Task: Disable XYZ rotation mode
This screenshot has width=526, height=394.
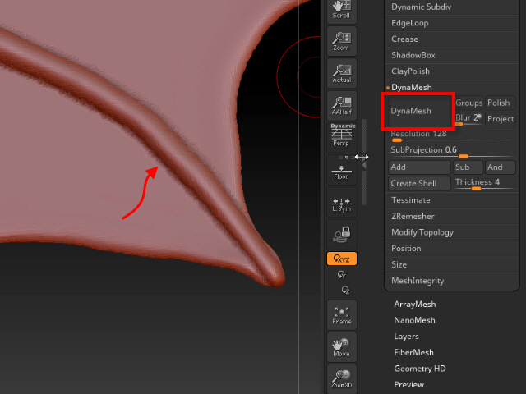Action: pos(341,259)
